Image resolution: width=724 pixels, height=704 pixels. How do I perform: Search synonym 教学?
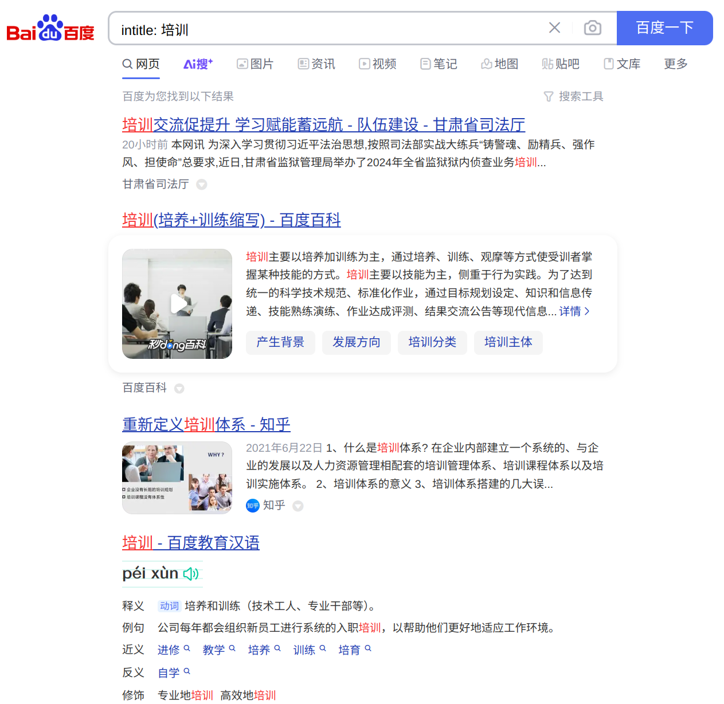[219, 650]
